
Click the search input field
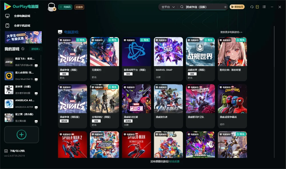(205, 7)
